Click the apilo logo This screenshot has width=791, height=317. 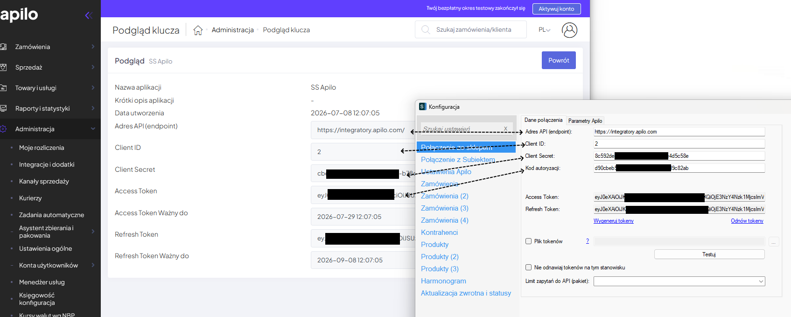coord(19,14)
